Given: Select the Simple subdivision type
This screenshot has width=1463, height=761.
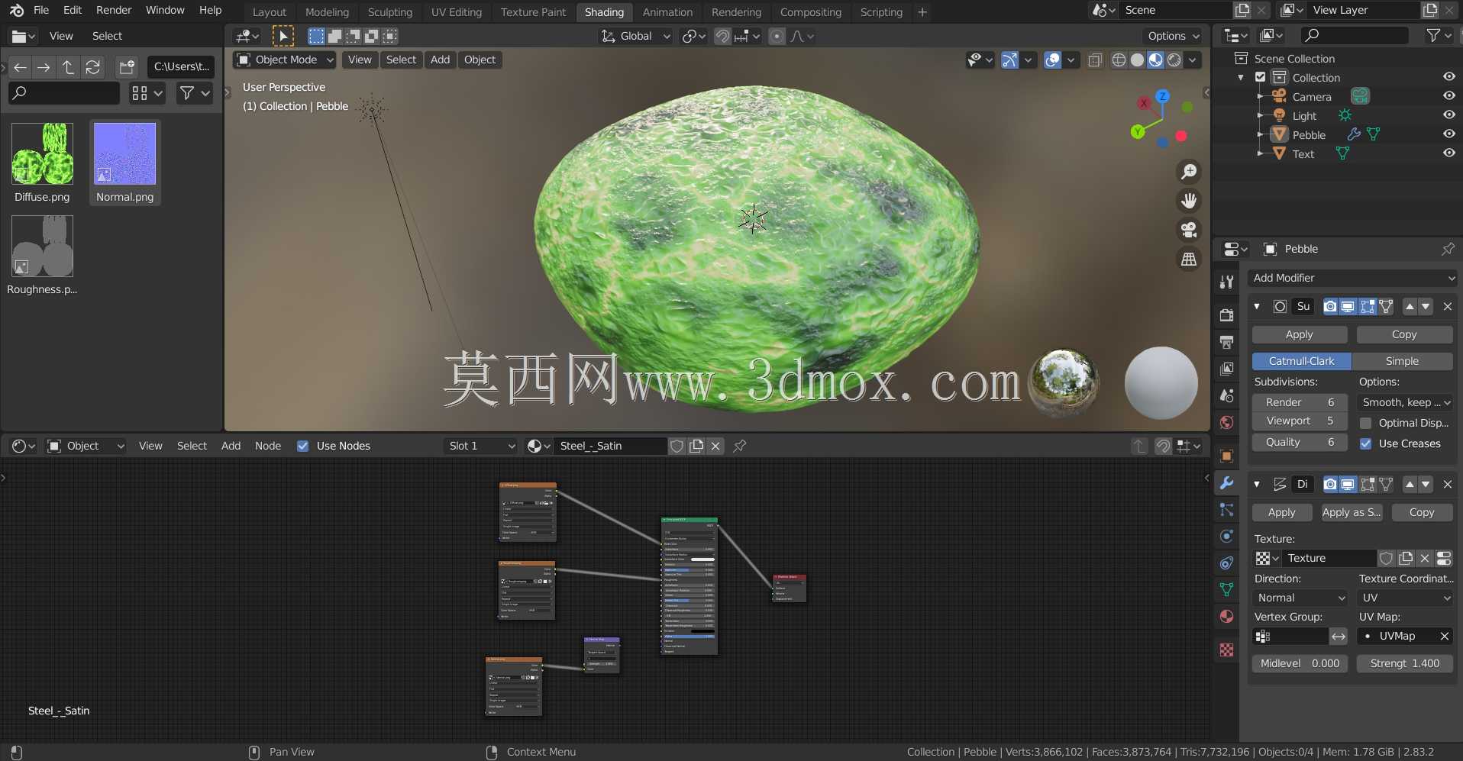Looking at the screenshot, I should 1402,361.
